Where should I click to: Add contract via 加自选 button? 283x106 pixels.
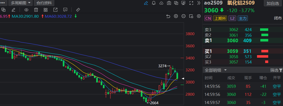pyautogui.click(x=273, y=3)
